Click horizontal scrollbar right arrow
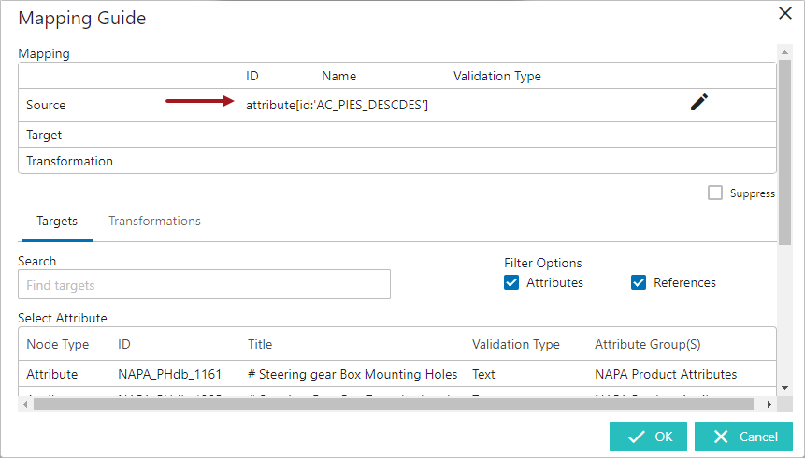The image size is (805, 458). coord(769,405)
